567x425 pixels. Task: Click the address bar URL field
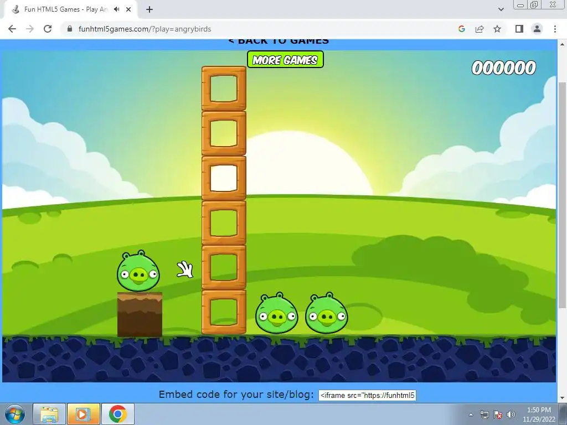[260, 29]
